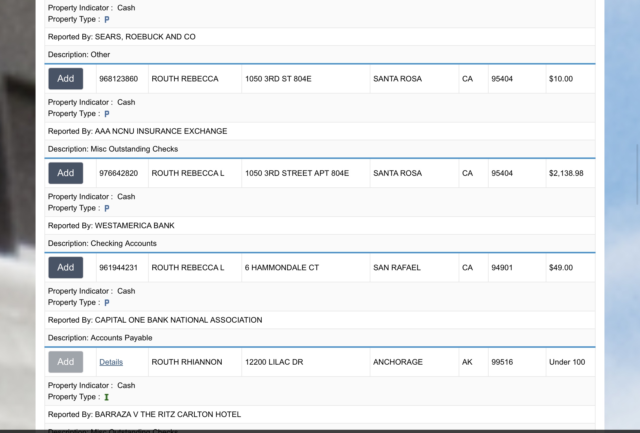Click Reported By: CAPITAL ONE BANK NATIONAL ASSOCIATION
Screen dimensions: 640x433
(x=155, y=320)
